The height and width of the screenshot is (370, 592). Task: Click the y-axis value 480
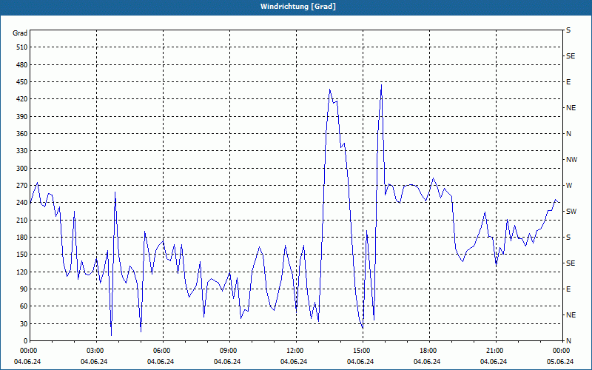point(22,65)
